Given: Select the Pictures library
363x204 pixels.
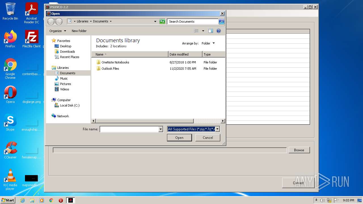Looking at the screenshot, I should 66,84.
